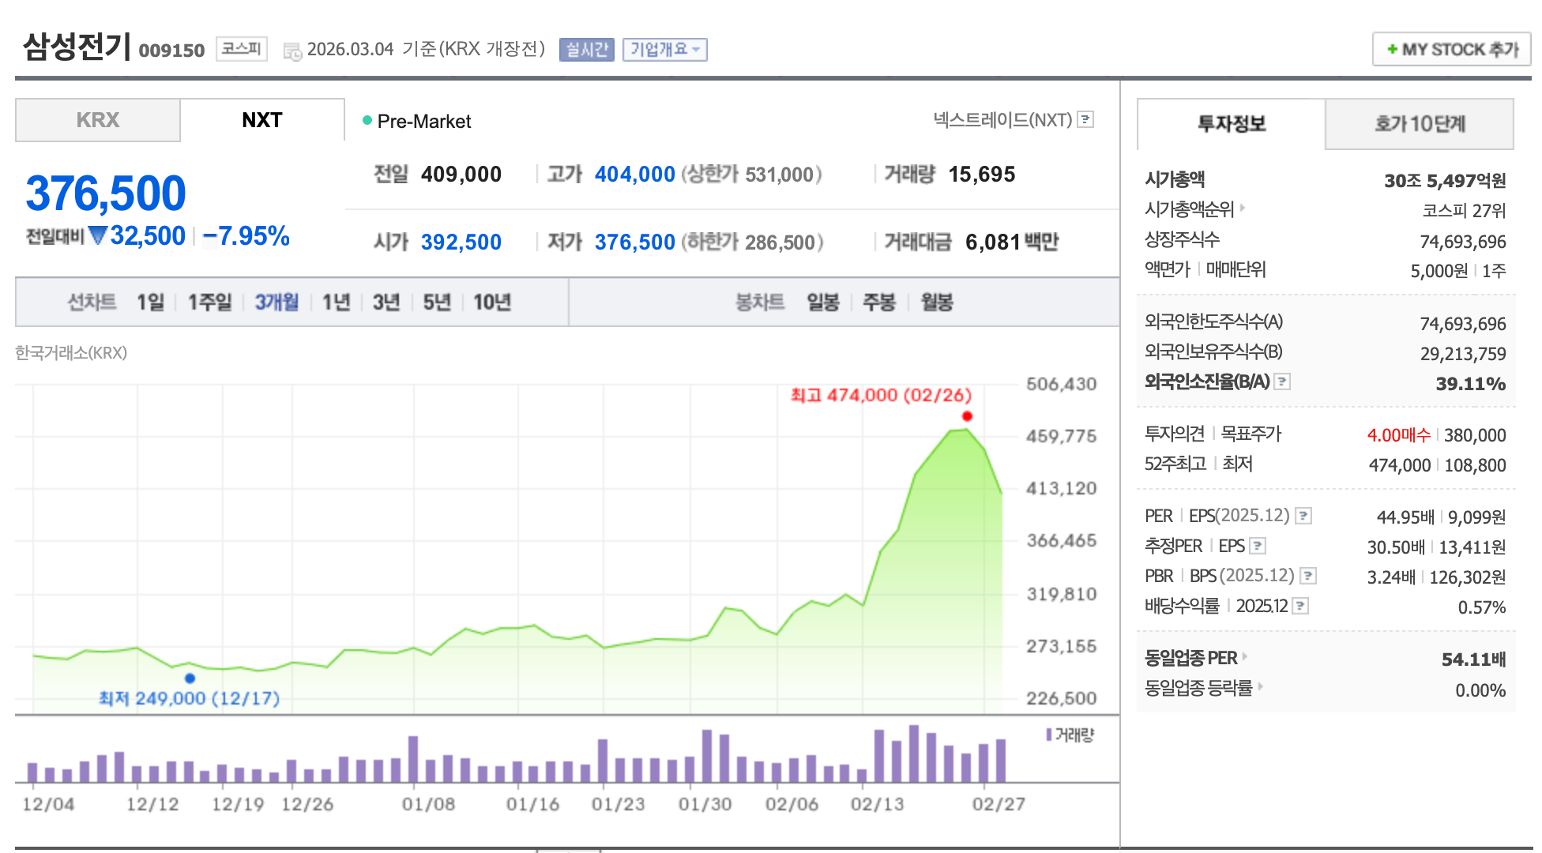Select the 일봉 candlestick chart option
This screenshot has height=853, width=1542.
(822, 302)
